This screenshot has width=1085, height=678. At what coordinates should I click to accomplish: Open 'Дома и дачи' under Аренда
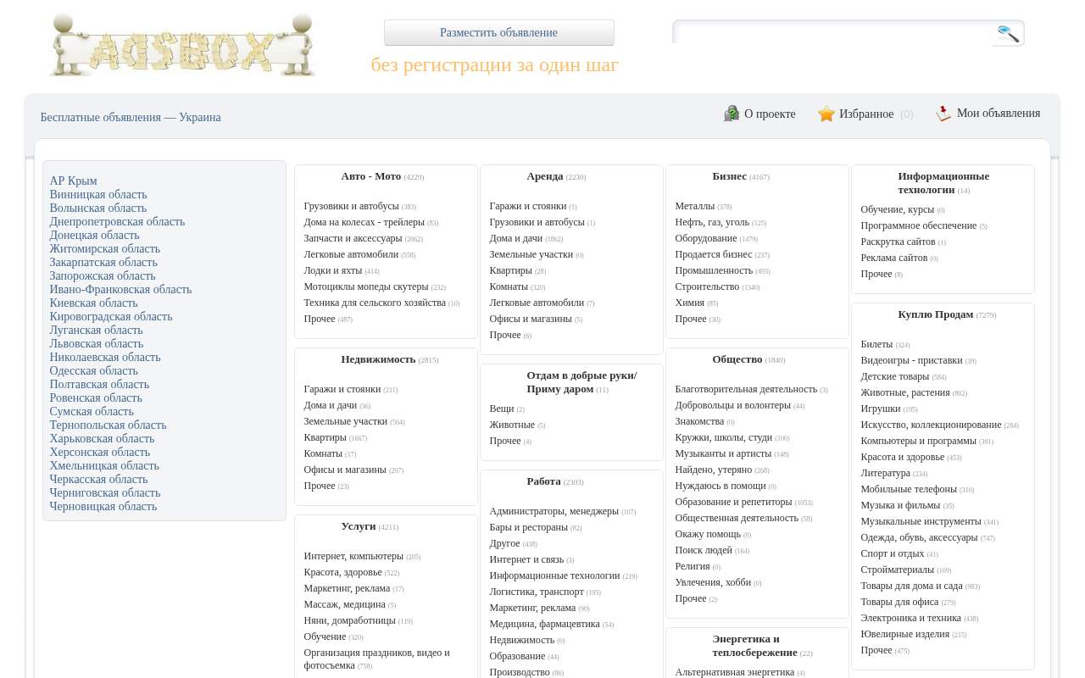coord(515,238)
